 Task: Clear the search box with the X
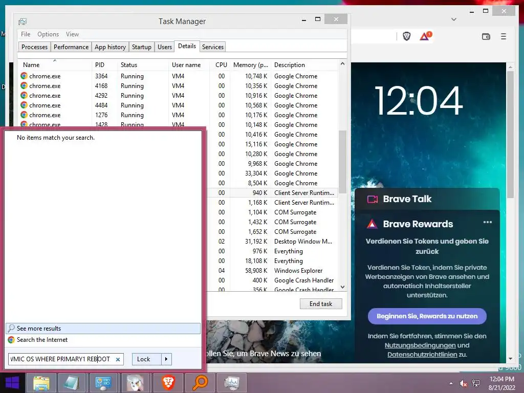(118, 360)
